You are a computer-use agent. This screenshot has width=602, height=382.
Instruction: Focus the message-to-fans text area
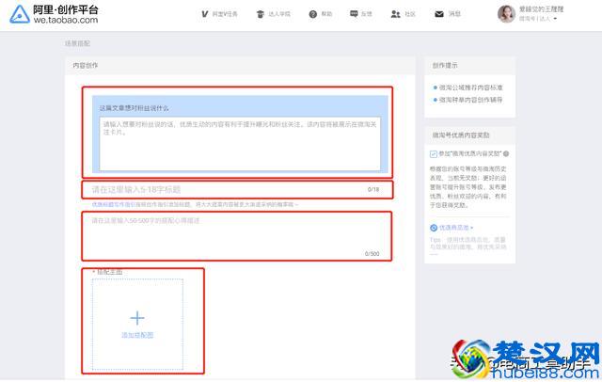(x=240, y=144)
